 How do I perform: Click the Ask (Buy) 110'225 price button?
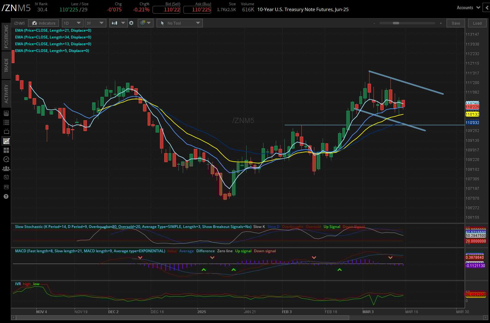(197, 10)
